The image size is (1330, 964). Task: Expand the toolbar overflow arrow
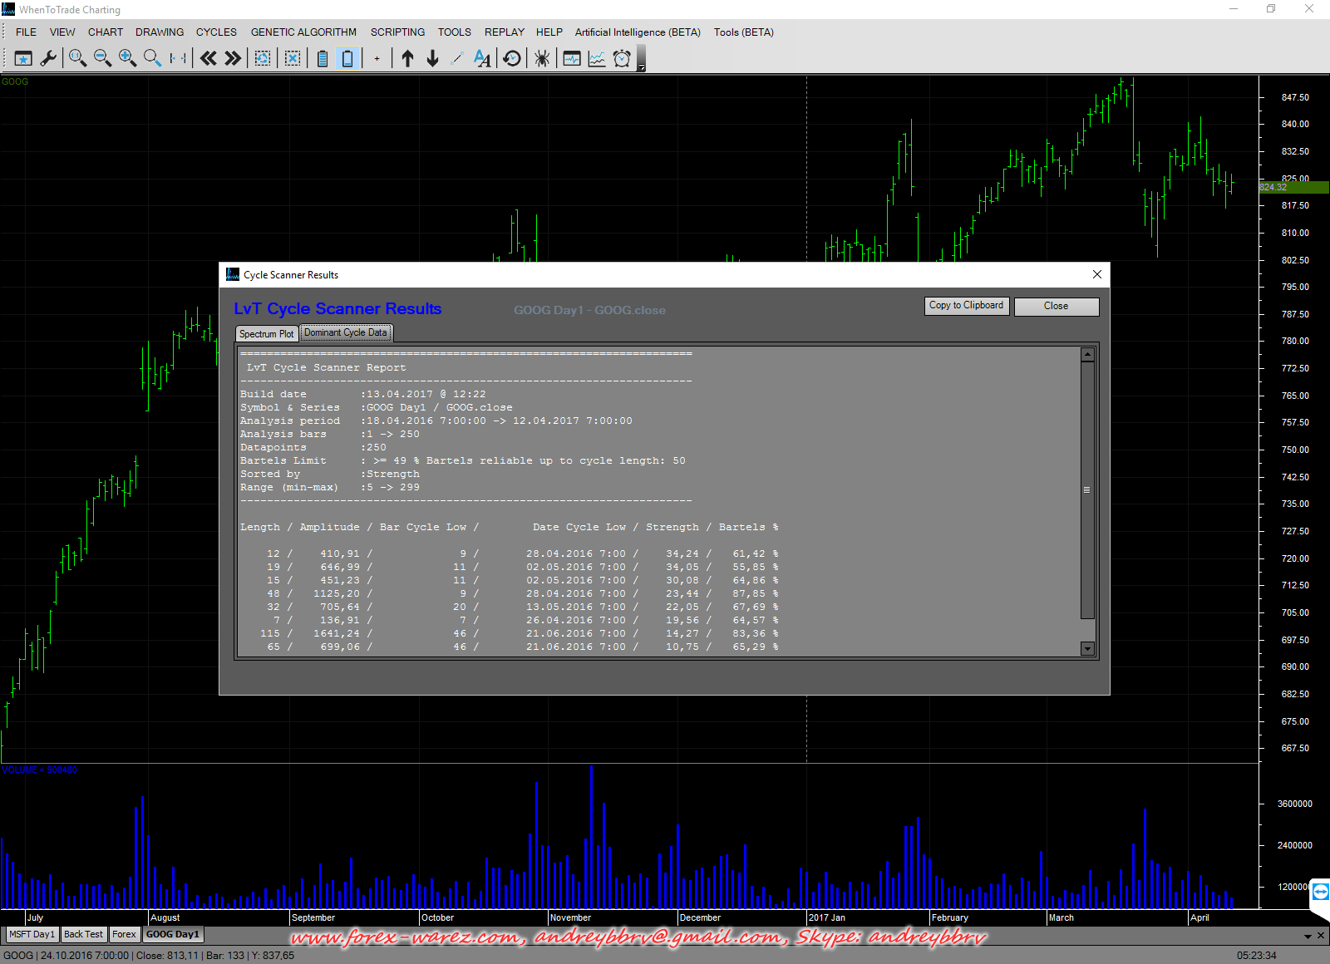pos(641,67)
